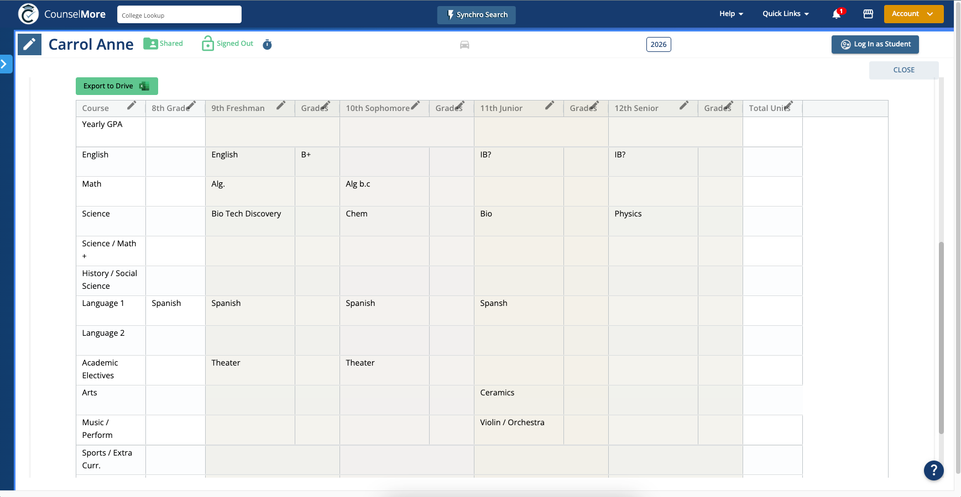Click the 10th Sophomore Theater cell
This screenshot has width=961, height=497.
click(384, 371)
